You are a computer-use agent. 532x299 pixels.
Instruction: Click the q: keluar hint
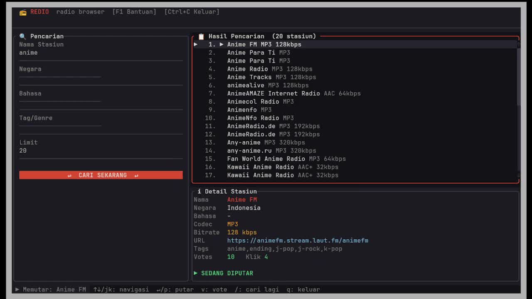pos(303,289)
